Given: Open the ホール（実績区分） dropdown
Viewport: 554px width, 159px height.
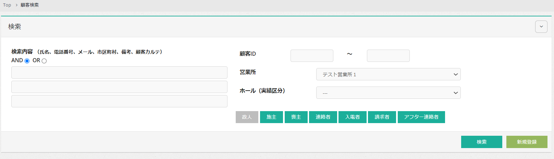Looking at the screenshot, I should tap(388, 93).
